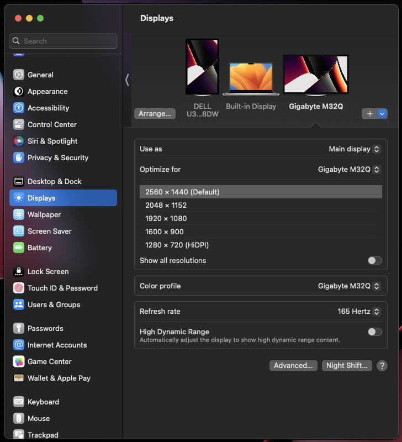Screen dimensions: 402x442
Task: Open General settings icon
Action: tap(19, 75)
